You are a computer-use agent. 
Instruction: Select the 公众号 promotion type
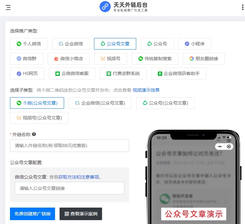[157, 44]
